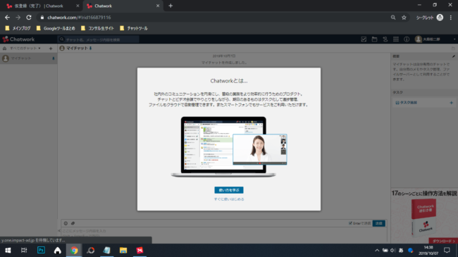Go back in the browser
The image size is (458, 257).
(7, 18)
